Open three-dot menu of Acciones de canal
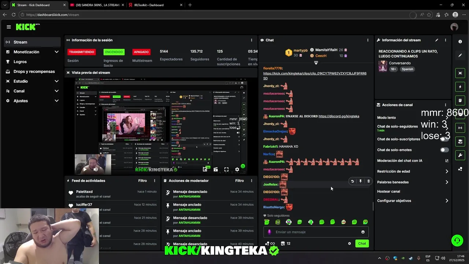The width and height of the screenshot is (469, 264). pyautogui.click(x=446, y=105)
